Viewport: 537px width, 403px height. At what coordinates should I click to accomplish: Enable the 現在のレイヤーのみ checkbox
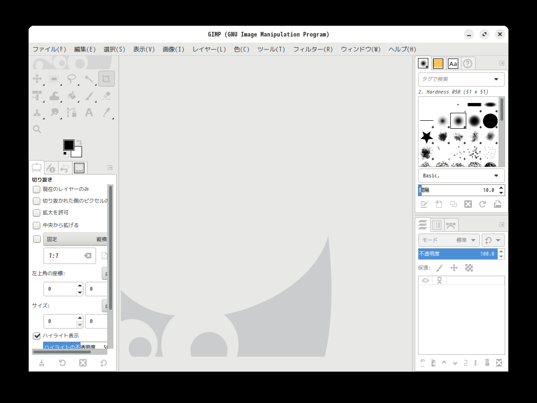click(37, 190)
